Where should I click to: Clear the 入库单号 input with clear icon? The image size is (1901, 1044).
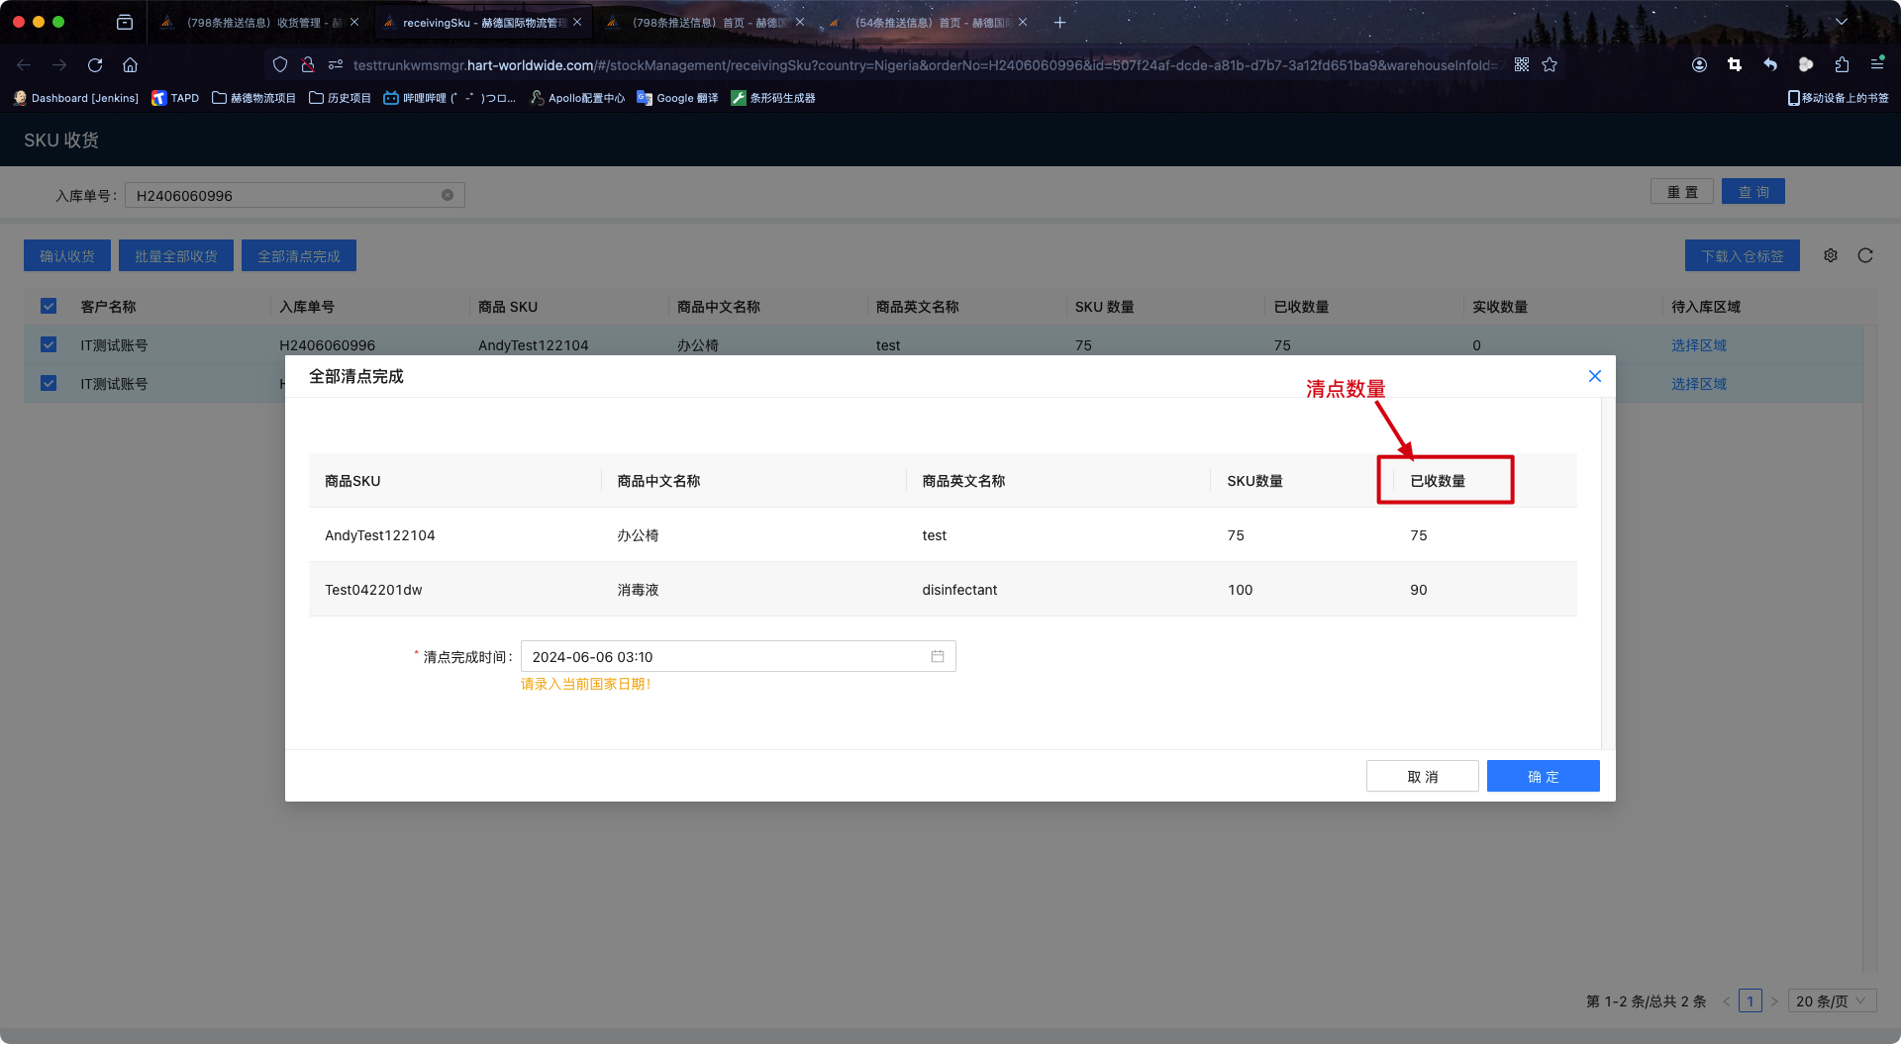(x=448, y=195)
